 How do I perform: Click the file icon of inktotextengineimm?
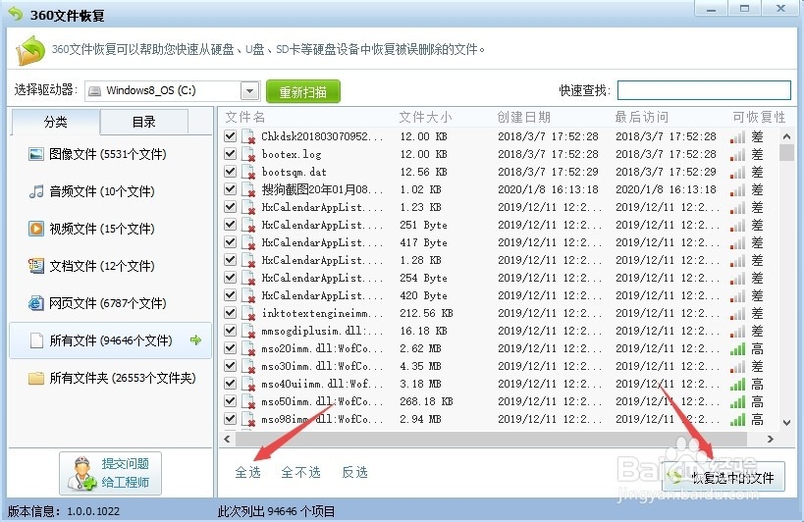(x=248, y=314)
